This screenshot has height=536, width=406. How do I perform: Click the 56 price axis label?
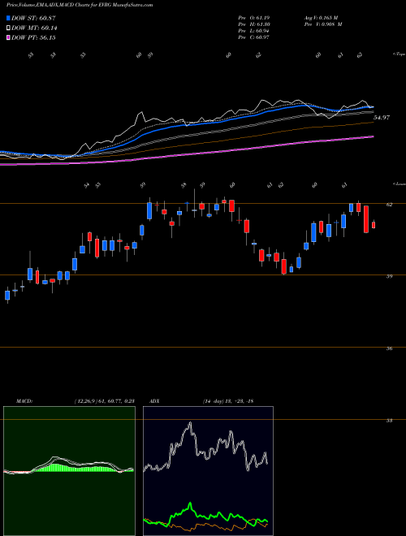389,348
